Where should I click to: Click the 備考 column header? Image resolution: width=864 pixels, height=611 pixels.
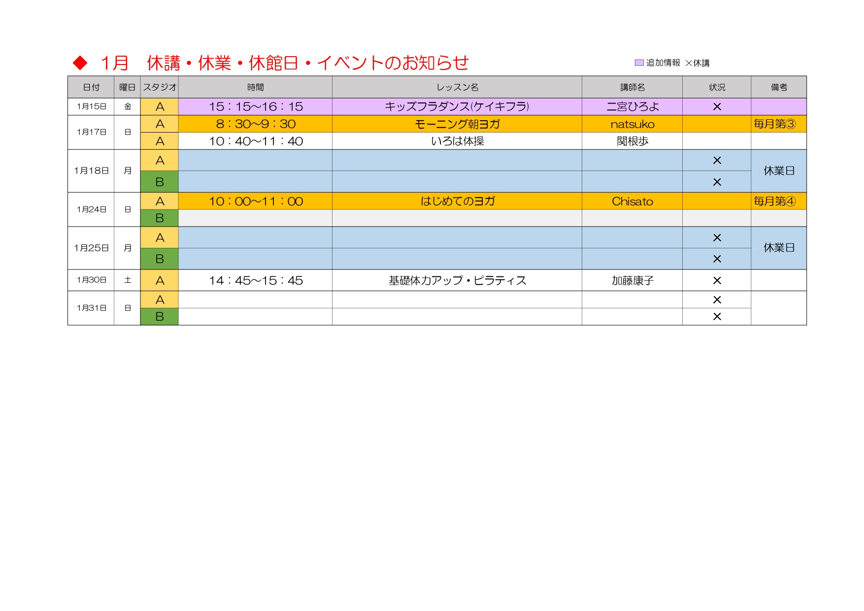(779, 87)
